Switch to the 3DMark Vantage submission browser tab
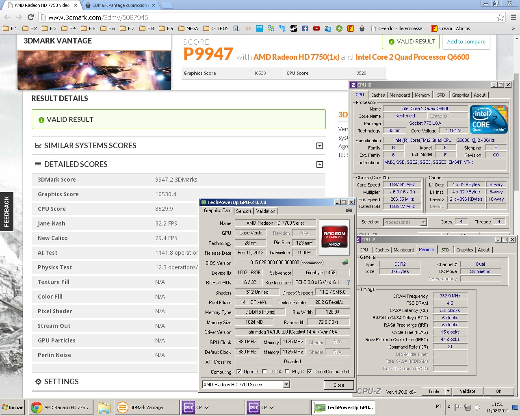The image size is (520, 416). pyautogui.click(x=119, y=5)
